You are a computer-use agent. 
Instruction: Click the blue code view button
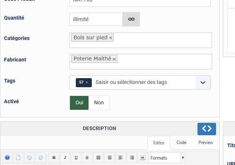coord(207,129)
